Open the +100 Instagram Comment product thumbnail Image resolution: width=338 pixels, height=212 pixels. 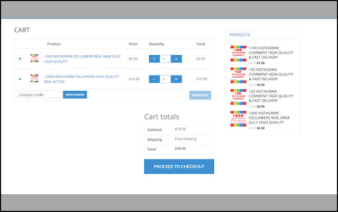(238, 54)
